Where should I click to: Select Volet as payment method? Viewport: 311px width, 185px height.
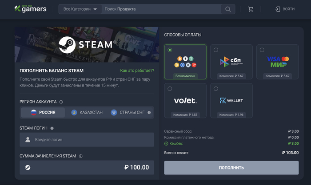coord(185,101)
